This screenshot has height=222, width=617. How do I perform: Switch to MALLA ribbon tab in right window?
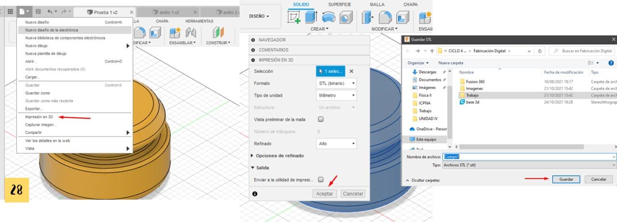click(377, 4)
